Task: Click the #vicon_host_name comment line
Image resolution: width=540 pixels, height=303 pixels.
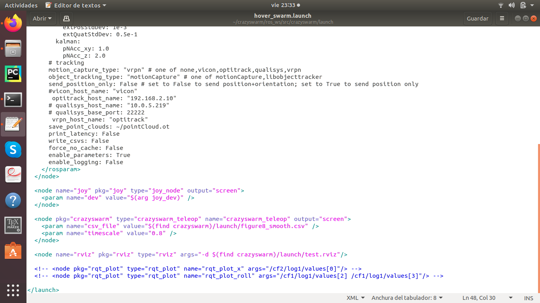Action: 93,91
